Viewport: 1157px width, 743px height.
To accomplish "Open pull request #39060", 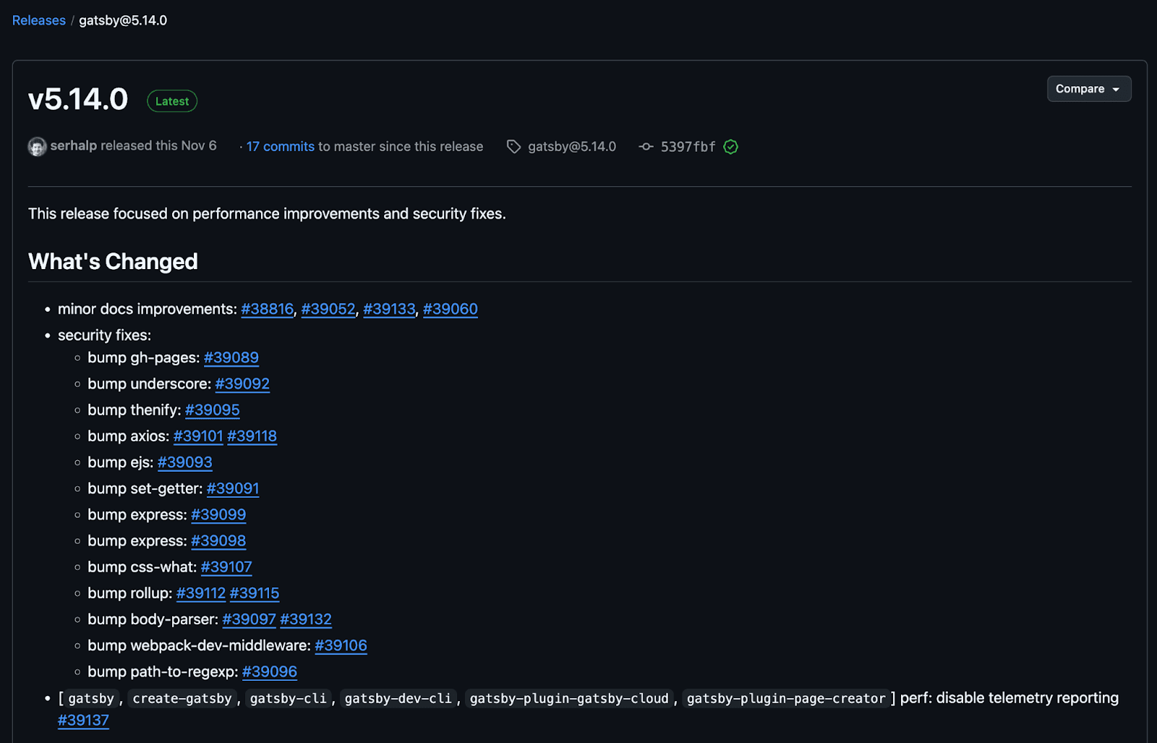I will (451, 309).
